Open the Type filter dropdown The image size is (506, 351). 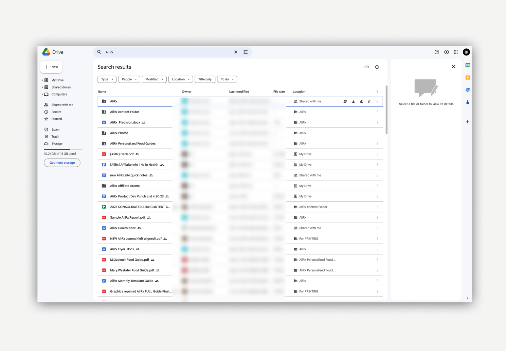click(107, 79)
